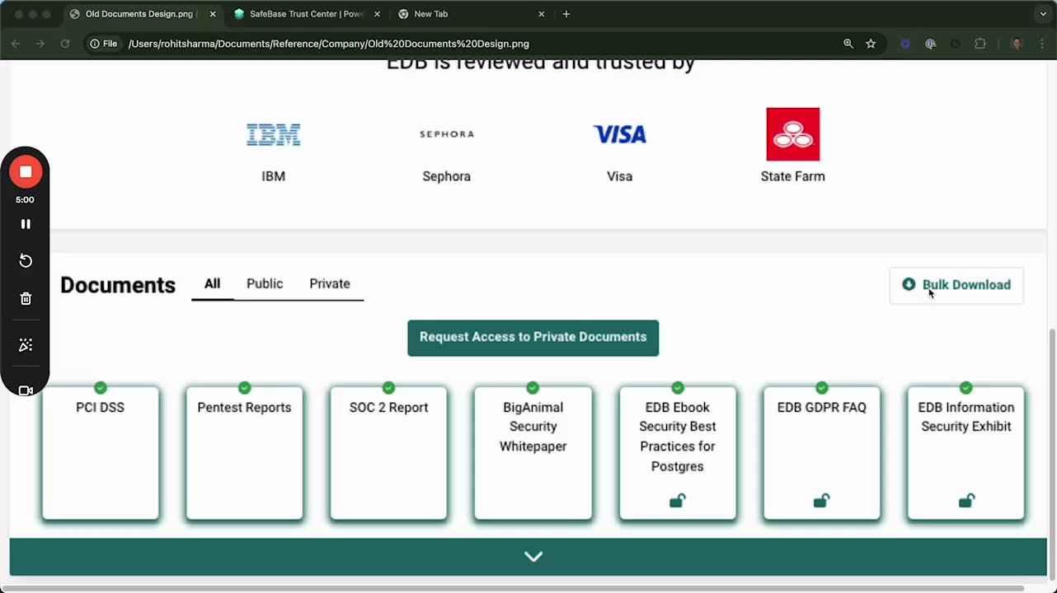1057x593 pixels.
Task: Click the vertical page scrollbar thumb
Action: tap(1052, 453)
